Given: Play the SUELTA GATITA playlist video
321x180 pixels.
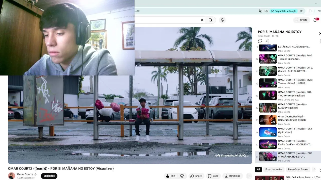Looking at the screenshot, I should (288, 71).
